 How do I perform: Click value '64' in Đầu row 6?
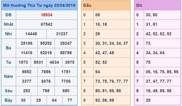point(98,72)
